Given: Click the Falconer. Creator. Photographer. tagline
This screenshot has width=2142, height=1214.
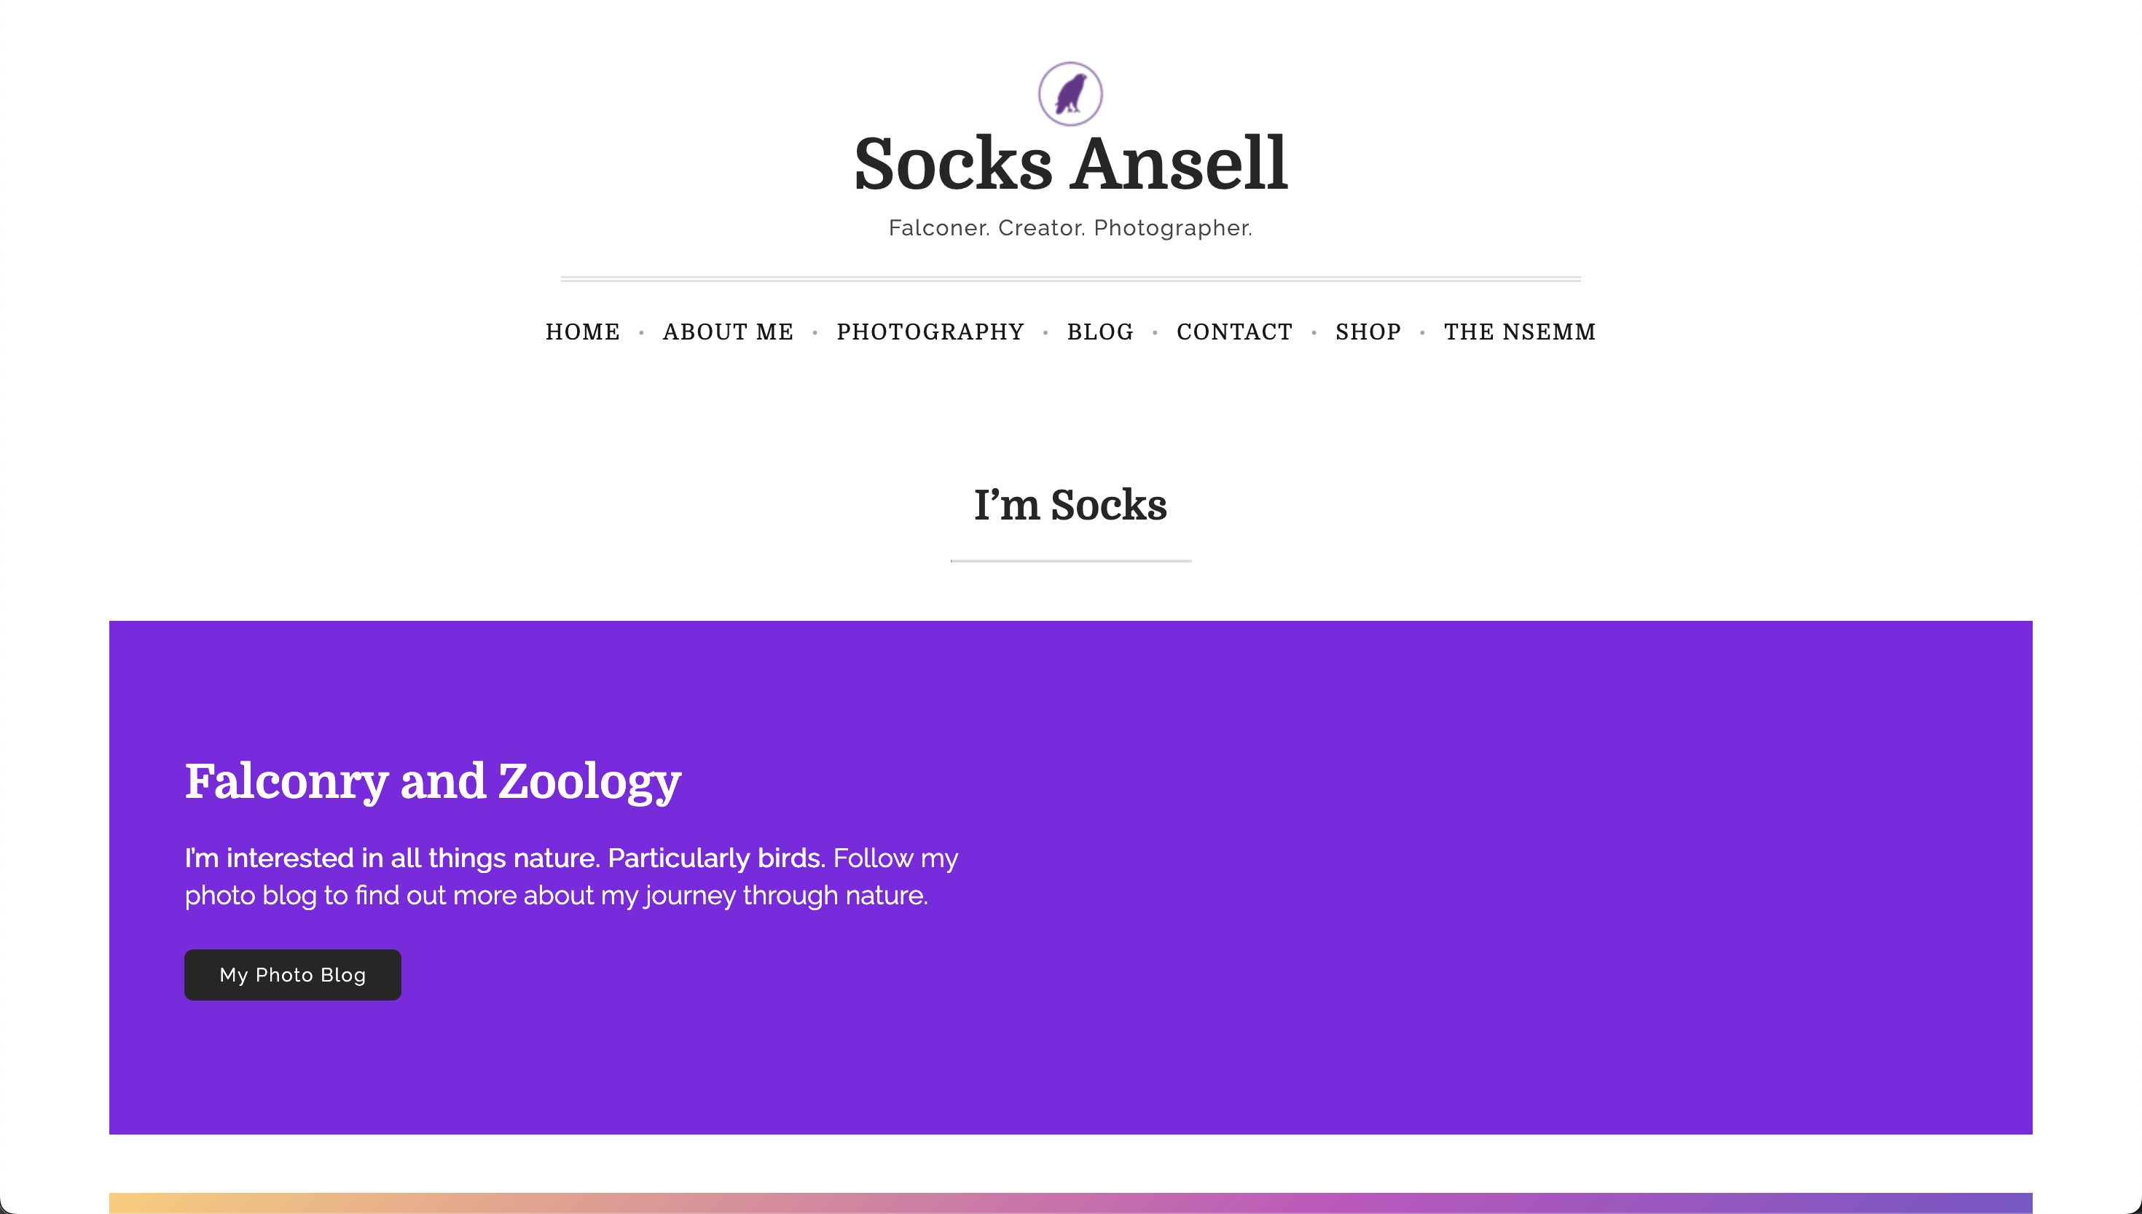Looking at the screenshot, I should point(1070,227).
